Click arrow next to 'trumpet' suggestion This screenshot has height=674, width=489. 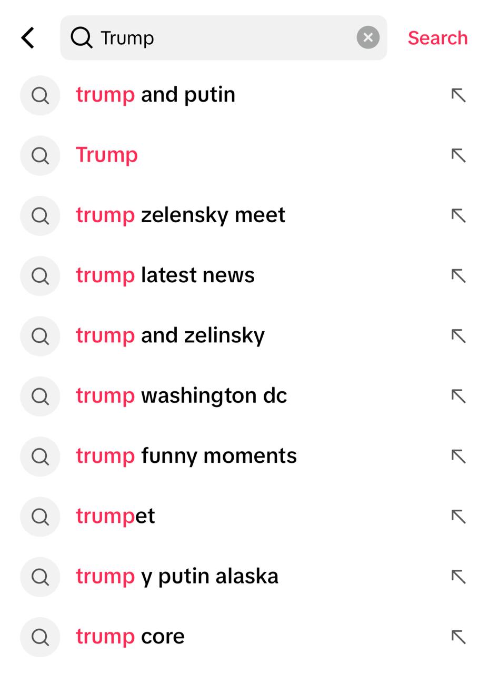coord(458,517)
